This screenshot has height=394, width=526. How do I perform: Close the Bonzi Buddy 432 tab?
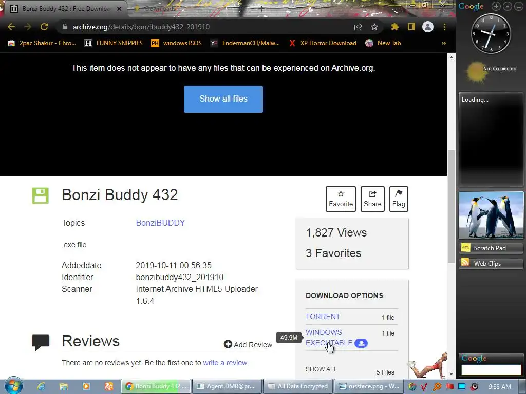[119, 9]
